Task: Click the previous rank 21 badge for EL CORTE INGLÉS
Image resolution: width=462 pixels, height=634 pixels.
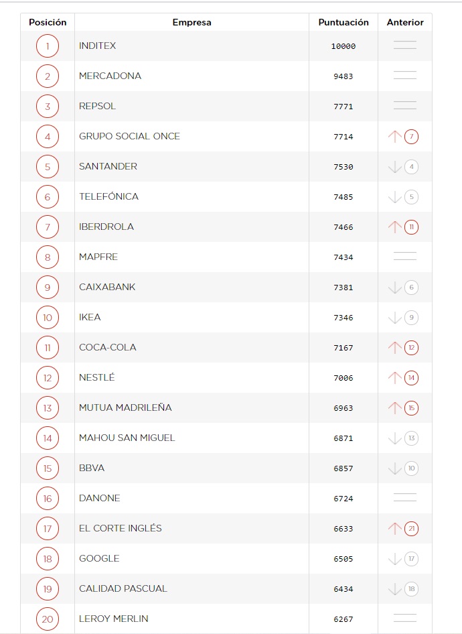Action: click(412, 529)
